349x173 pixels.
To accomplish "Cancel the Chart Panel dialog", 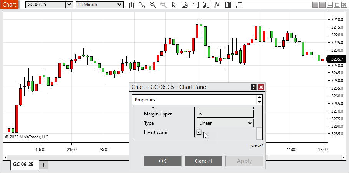I will pos(203,161).
